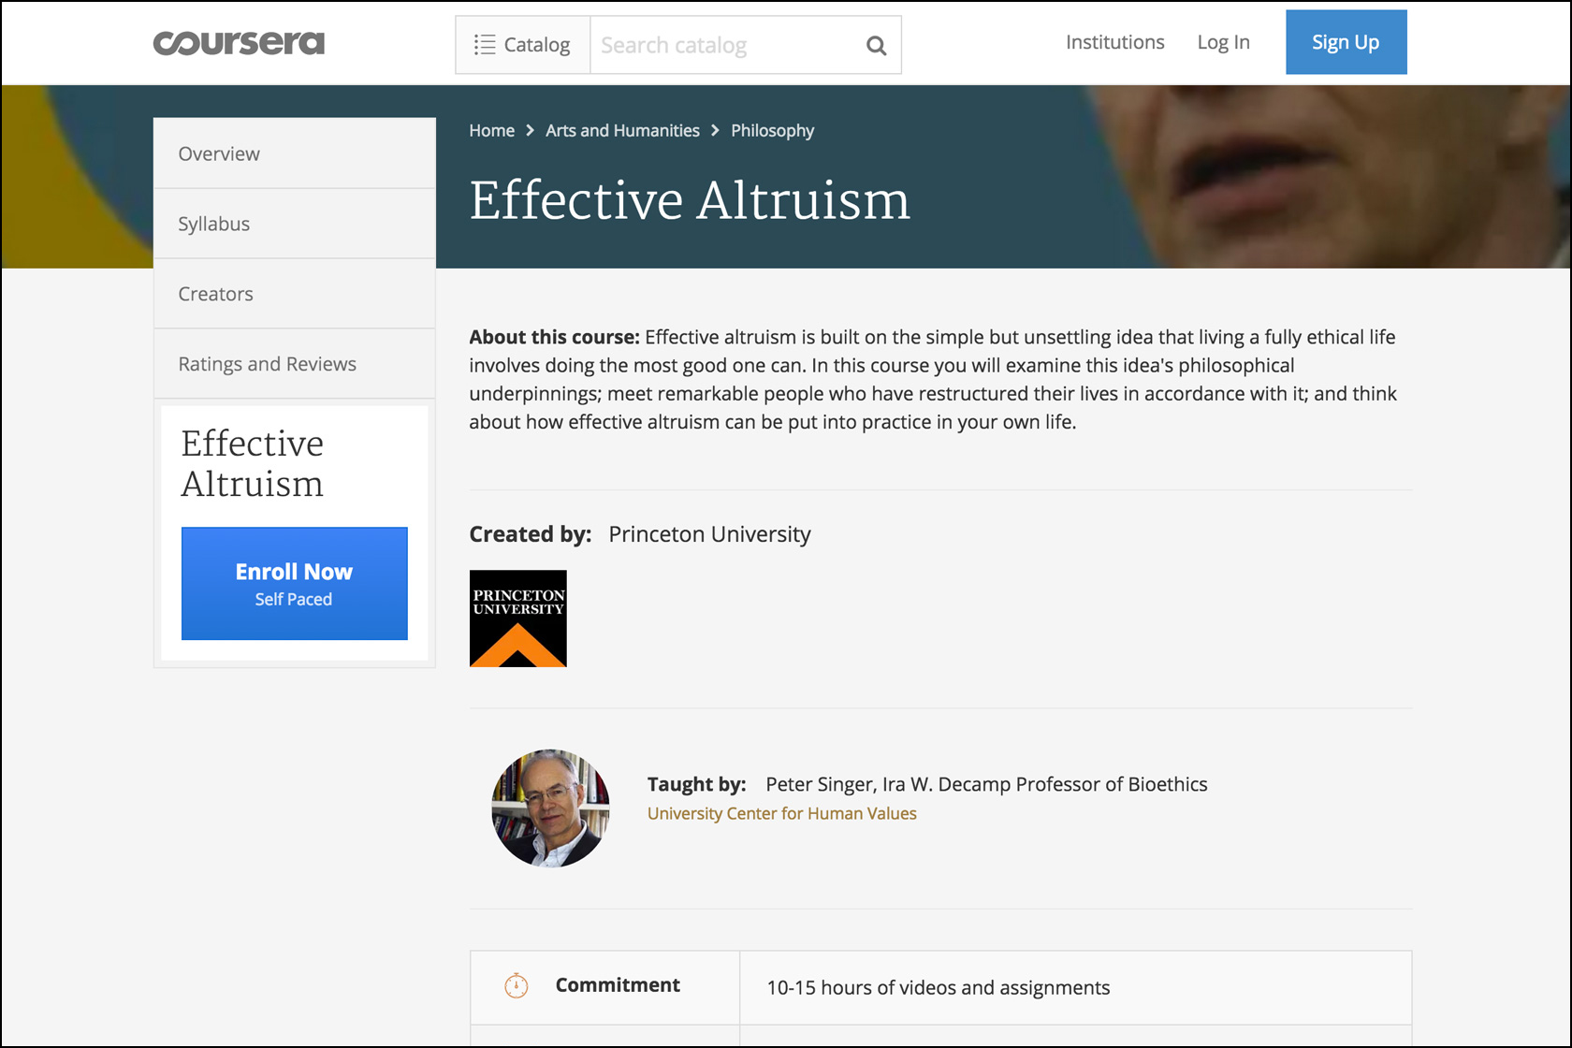Go to the Home breadcrumb

click(x=492, y=131)
